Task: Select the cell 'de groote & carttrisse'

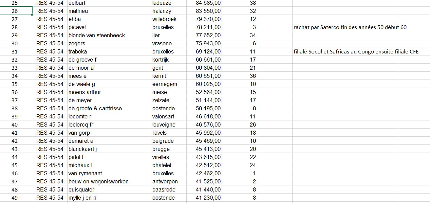Action: pos(95,108)
